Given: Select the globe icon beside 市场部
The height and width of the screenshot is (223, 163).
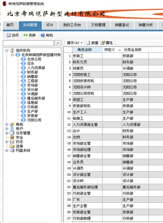Looking at the screenshot, I should tap(23, 85).
